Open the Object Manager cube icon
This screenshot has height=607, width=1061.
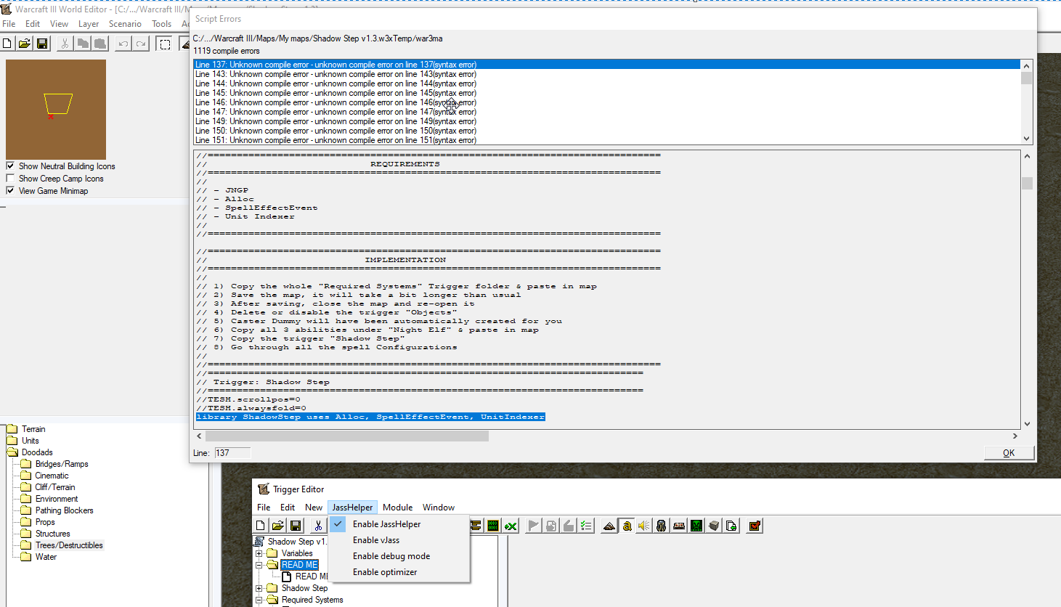coord(714,526)
